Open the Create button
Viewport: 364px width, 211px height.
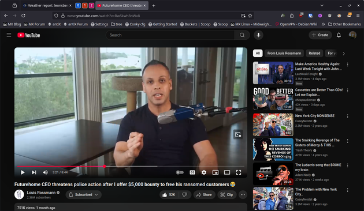click(320, 35)
